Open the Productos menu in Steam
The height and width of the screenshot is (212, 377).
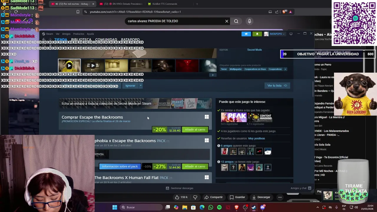[x=79, y=34]
